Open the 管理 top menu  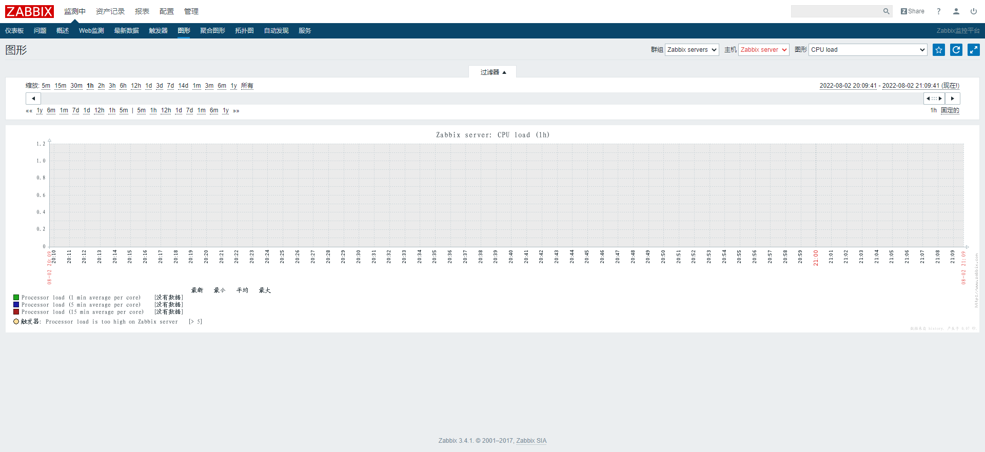pyautogui.click(x=191, y=11)
